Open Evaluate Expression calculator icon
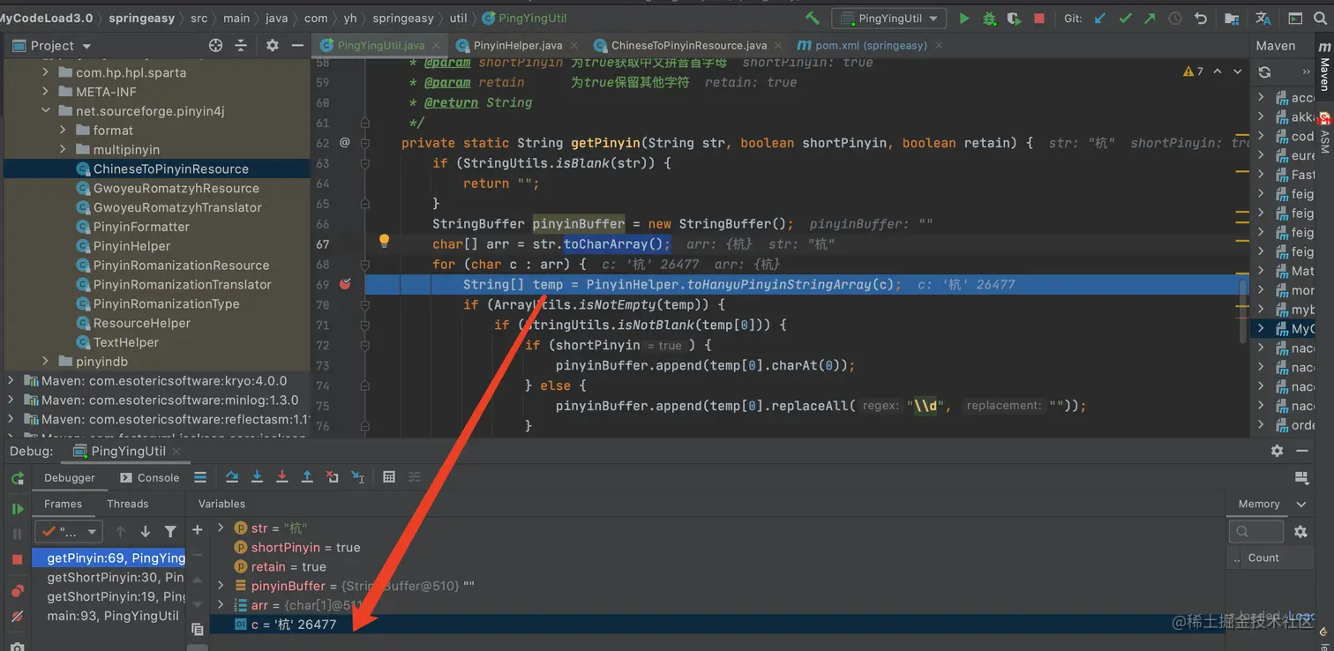Screen dimensions: 1334x651 point(389,477)
